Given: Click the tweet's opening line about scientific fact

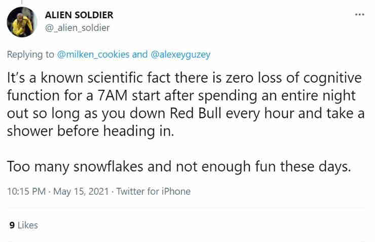Looking at the screenshot, I should tap(184, 79).
